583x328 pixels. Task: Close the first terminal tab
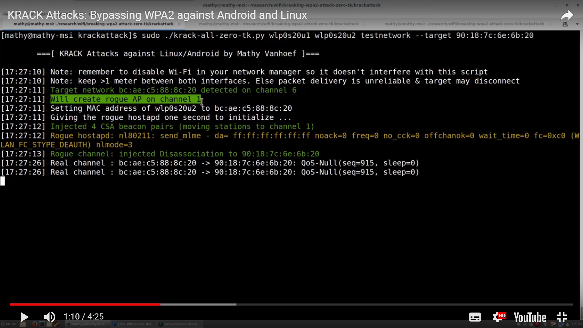[x=179, y=24]
